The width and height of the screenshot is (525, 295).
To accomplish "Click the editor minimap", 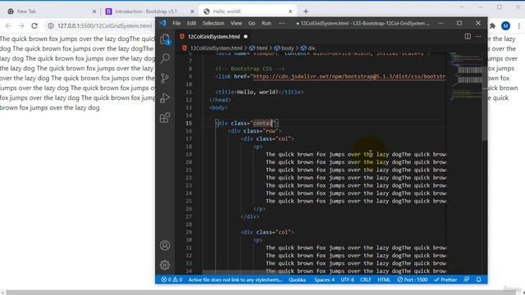I will coord(466,77).
